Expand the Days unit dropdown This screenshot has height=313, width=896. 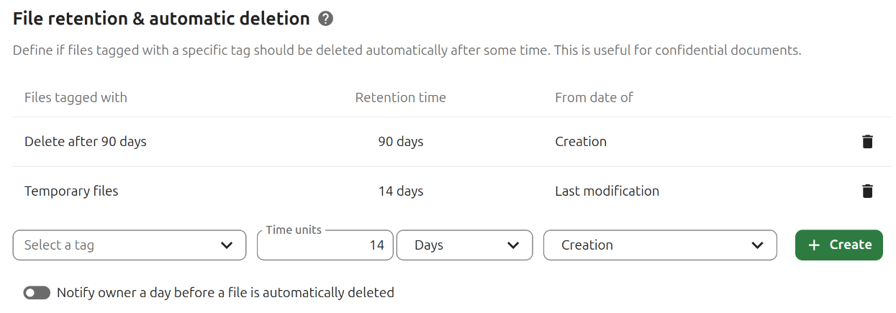pyautogui.click(x=464, y=245)
